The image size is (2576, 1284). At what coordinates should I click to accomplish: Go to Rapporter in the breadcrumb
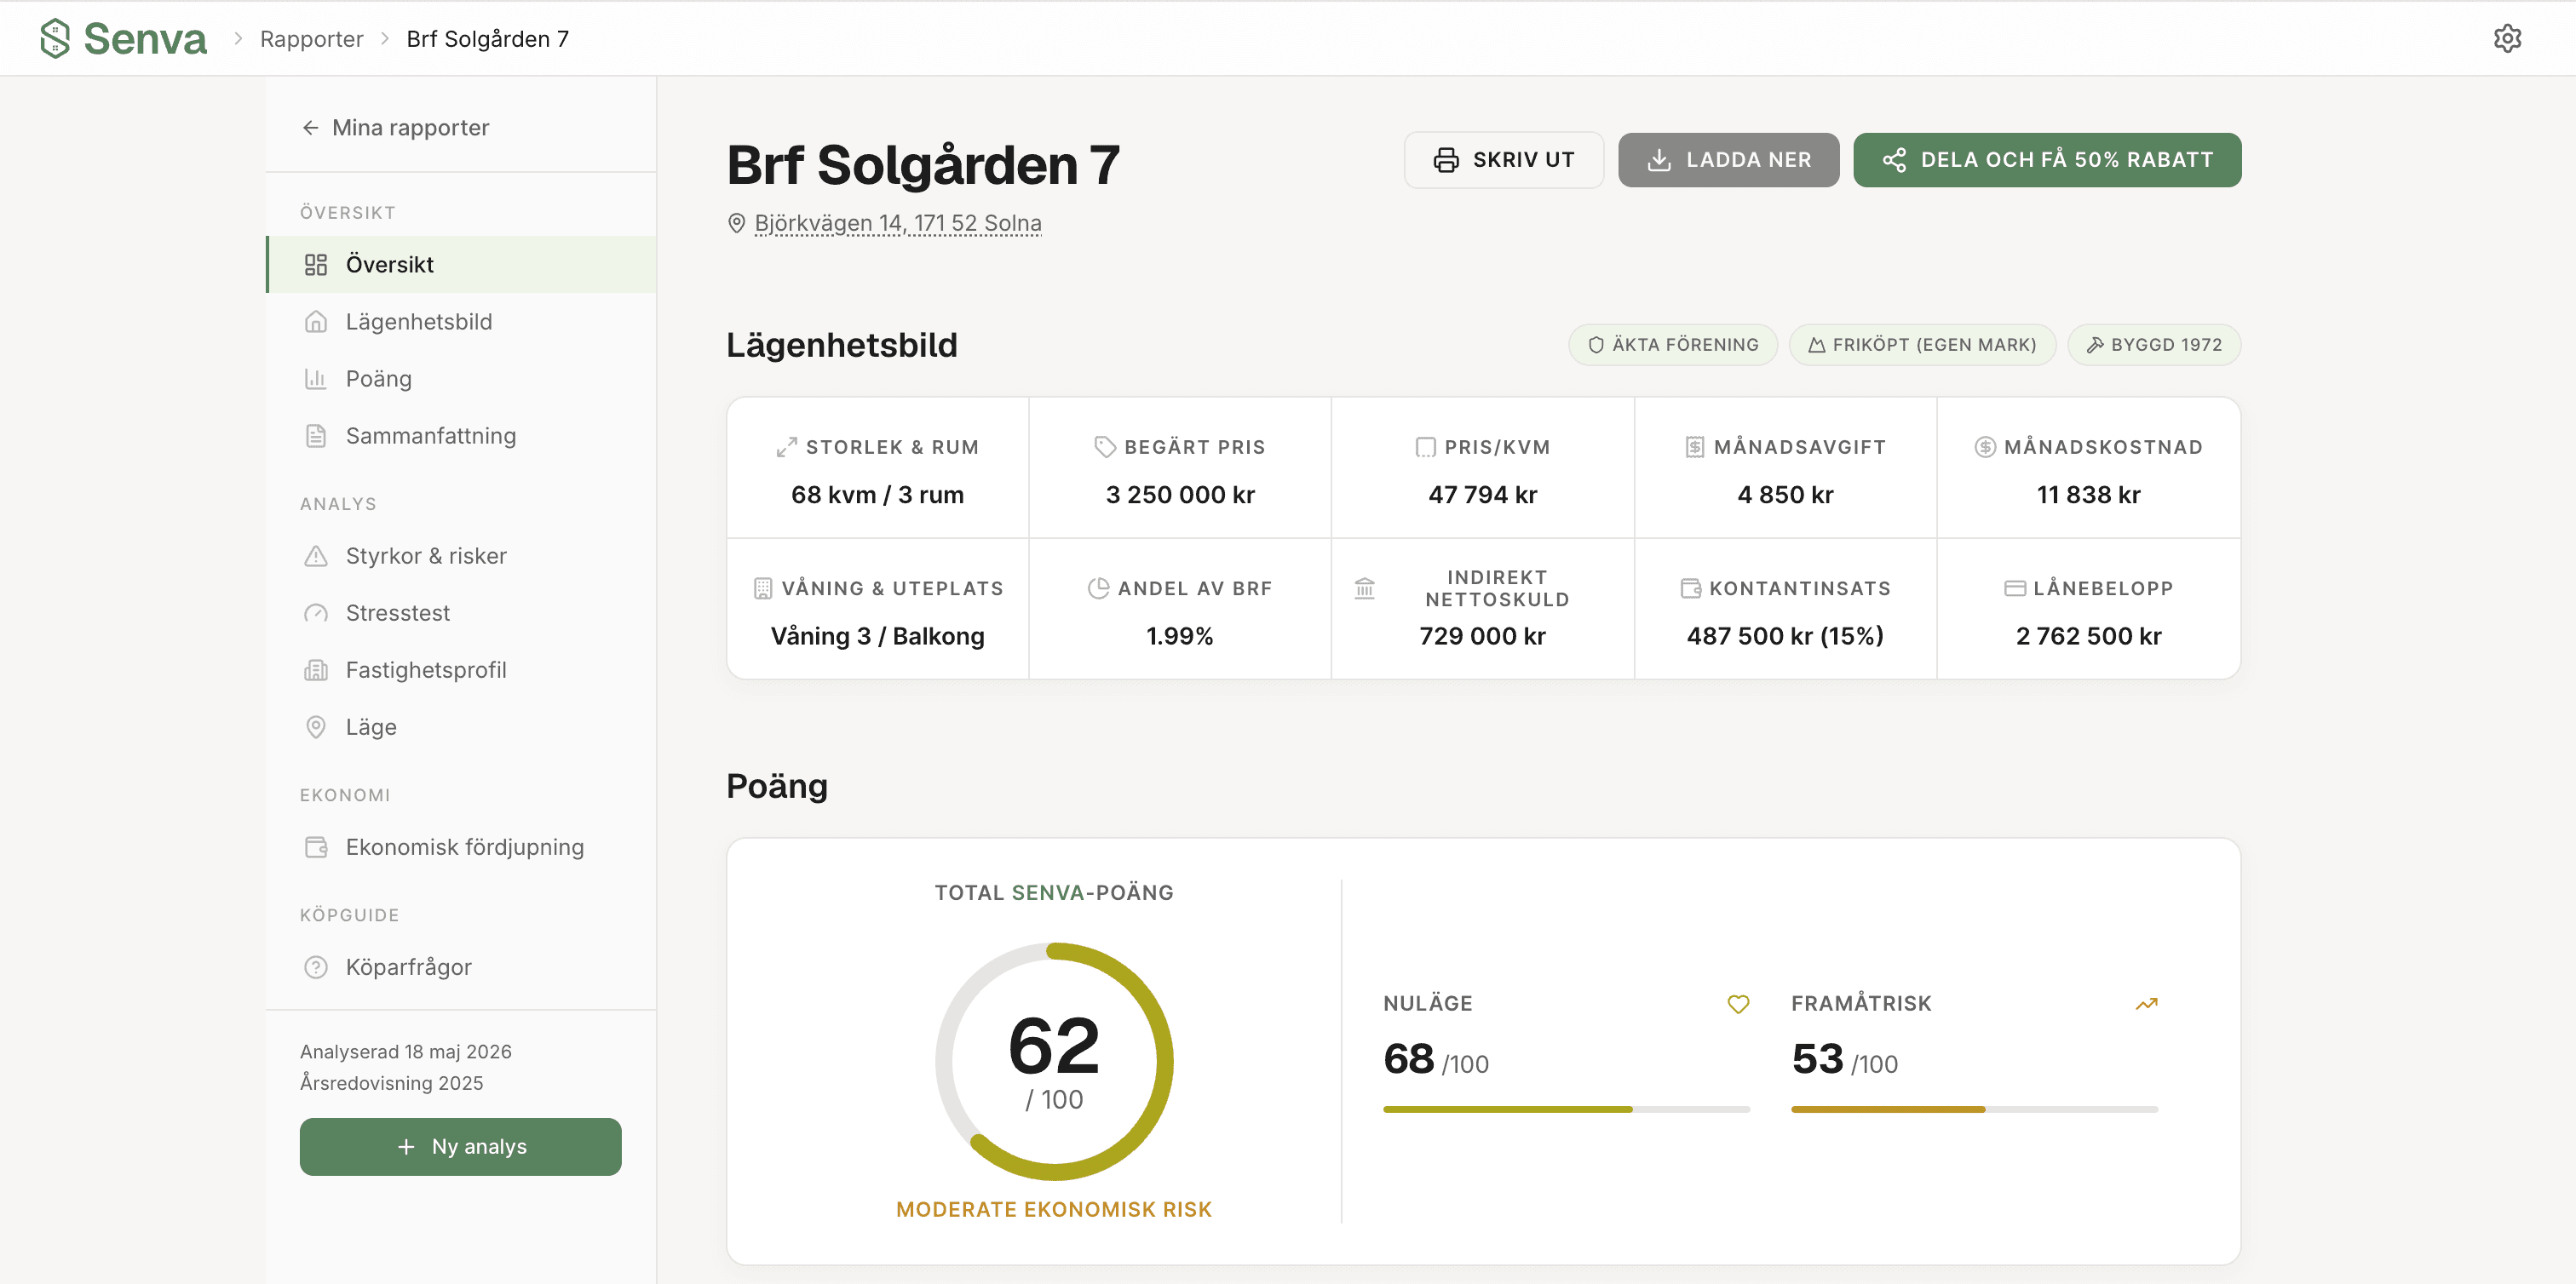311,38
